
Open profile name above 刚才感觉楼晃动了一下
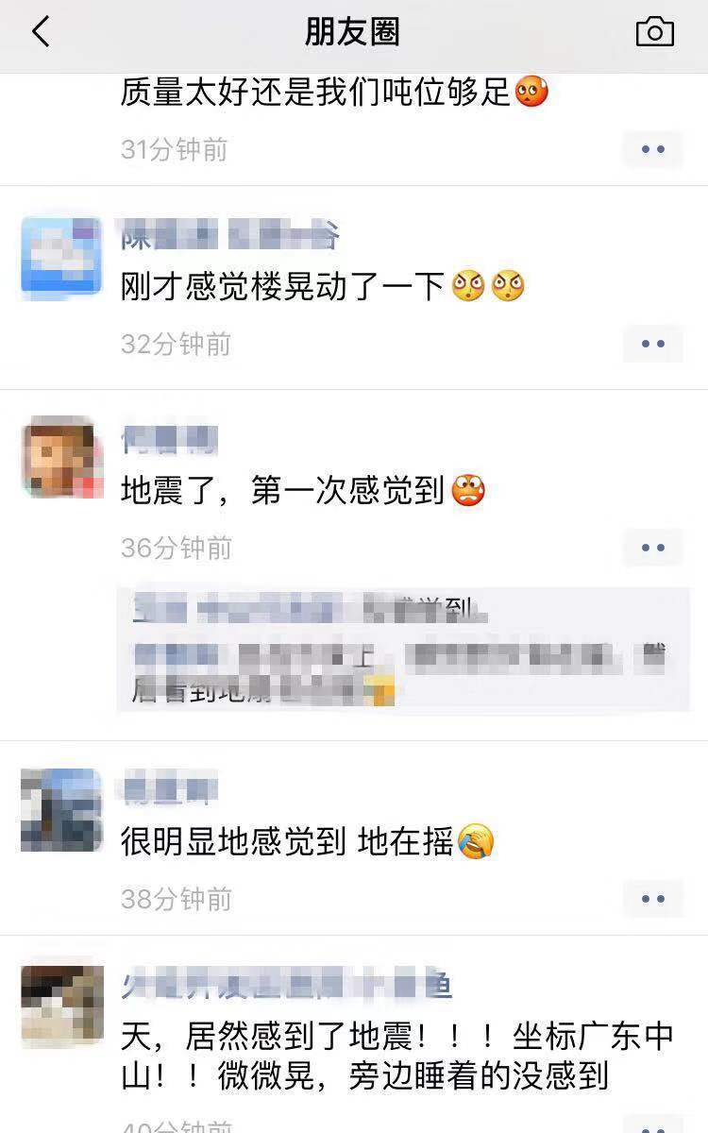click(x=229, y=235)
